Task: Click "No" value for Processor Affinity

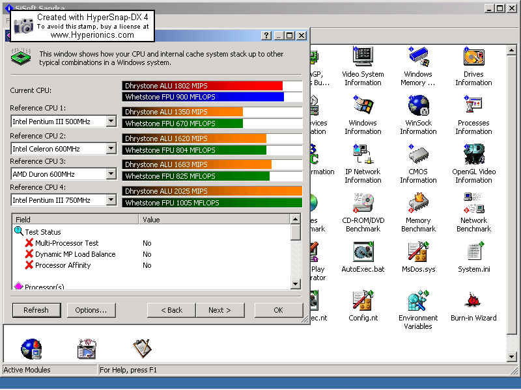Action: 147,265
